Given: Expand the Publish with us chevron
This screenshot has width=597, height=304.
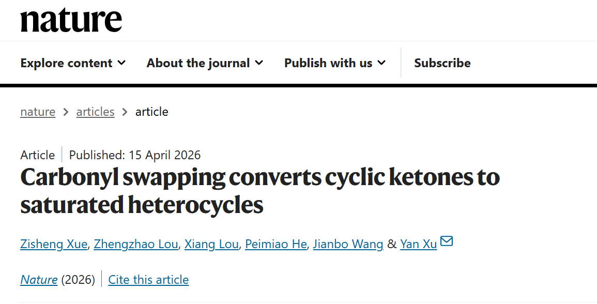Looking at the screenshot, I should pyautogui.click(x=381, y=63).
